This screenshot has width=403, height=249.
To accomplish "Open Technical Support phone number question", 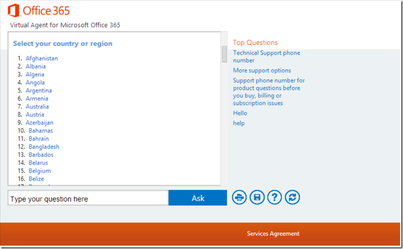I will click(267, 57).
